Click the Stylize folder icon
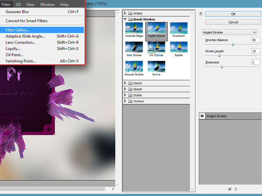 tap(130, 95)
